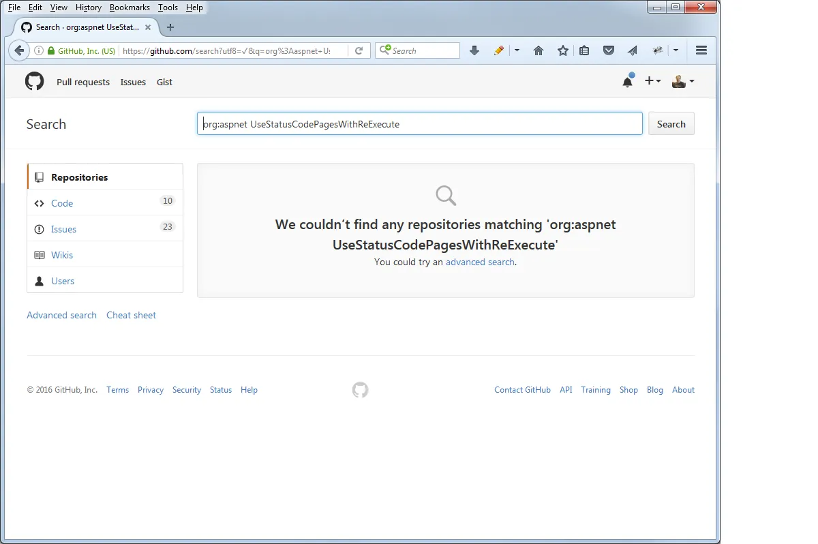818x544 pixels.
Task: Open footer Status link
Action: point(221,390)
